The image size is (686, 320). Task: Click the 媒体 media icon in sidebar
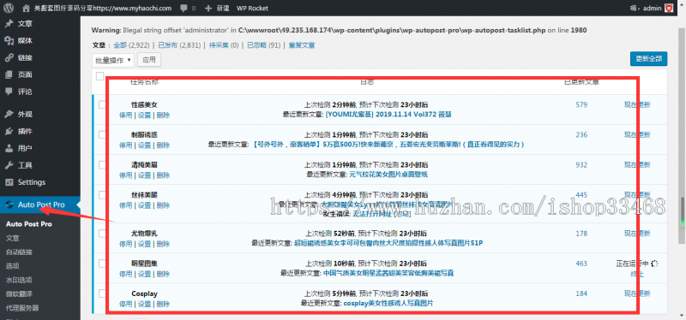(x=9, y=40)
